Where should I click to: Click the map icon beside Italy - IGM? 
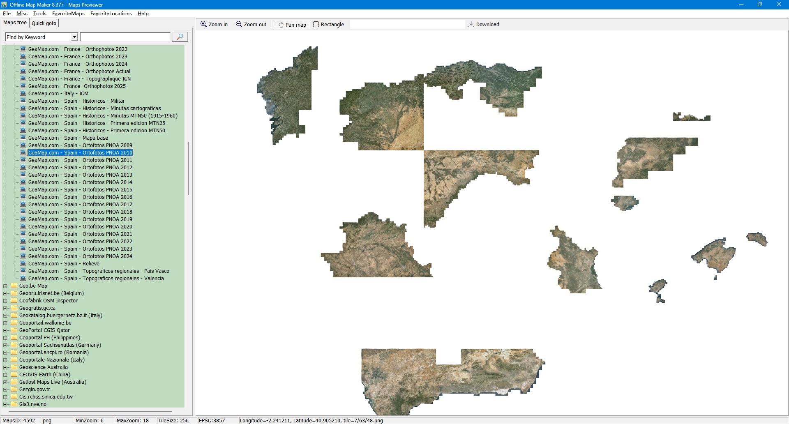(x=23, y=93)
